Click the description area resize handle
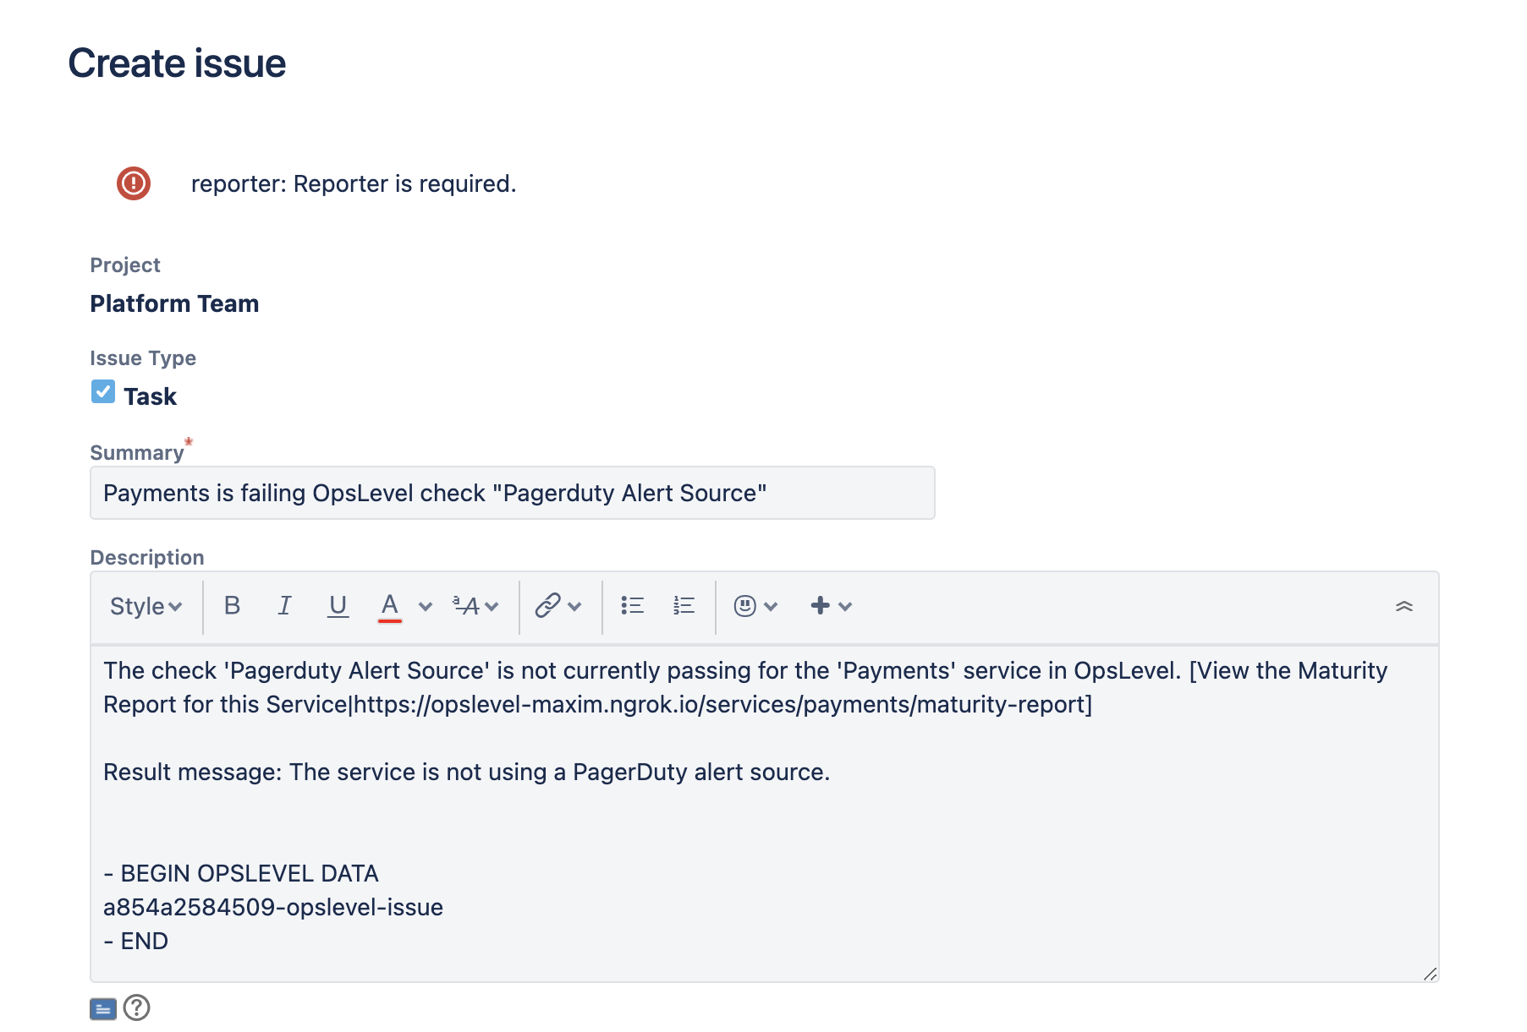 [1430, 974]
